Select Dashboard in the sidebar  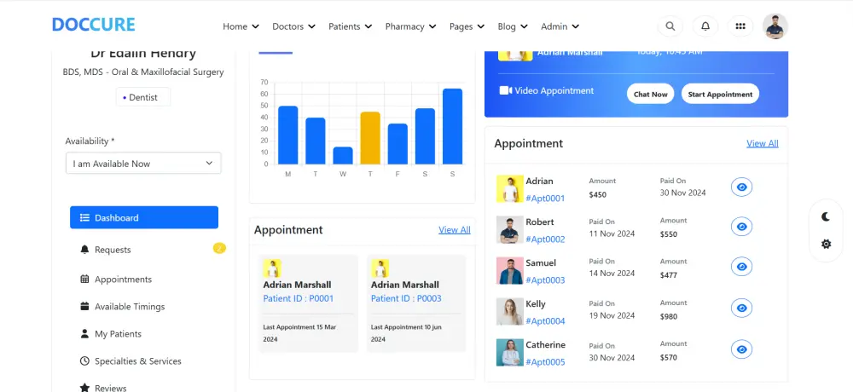(144, 217)
